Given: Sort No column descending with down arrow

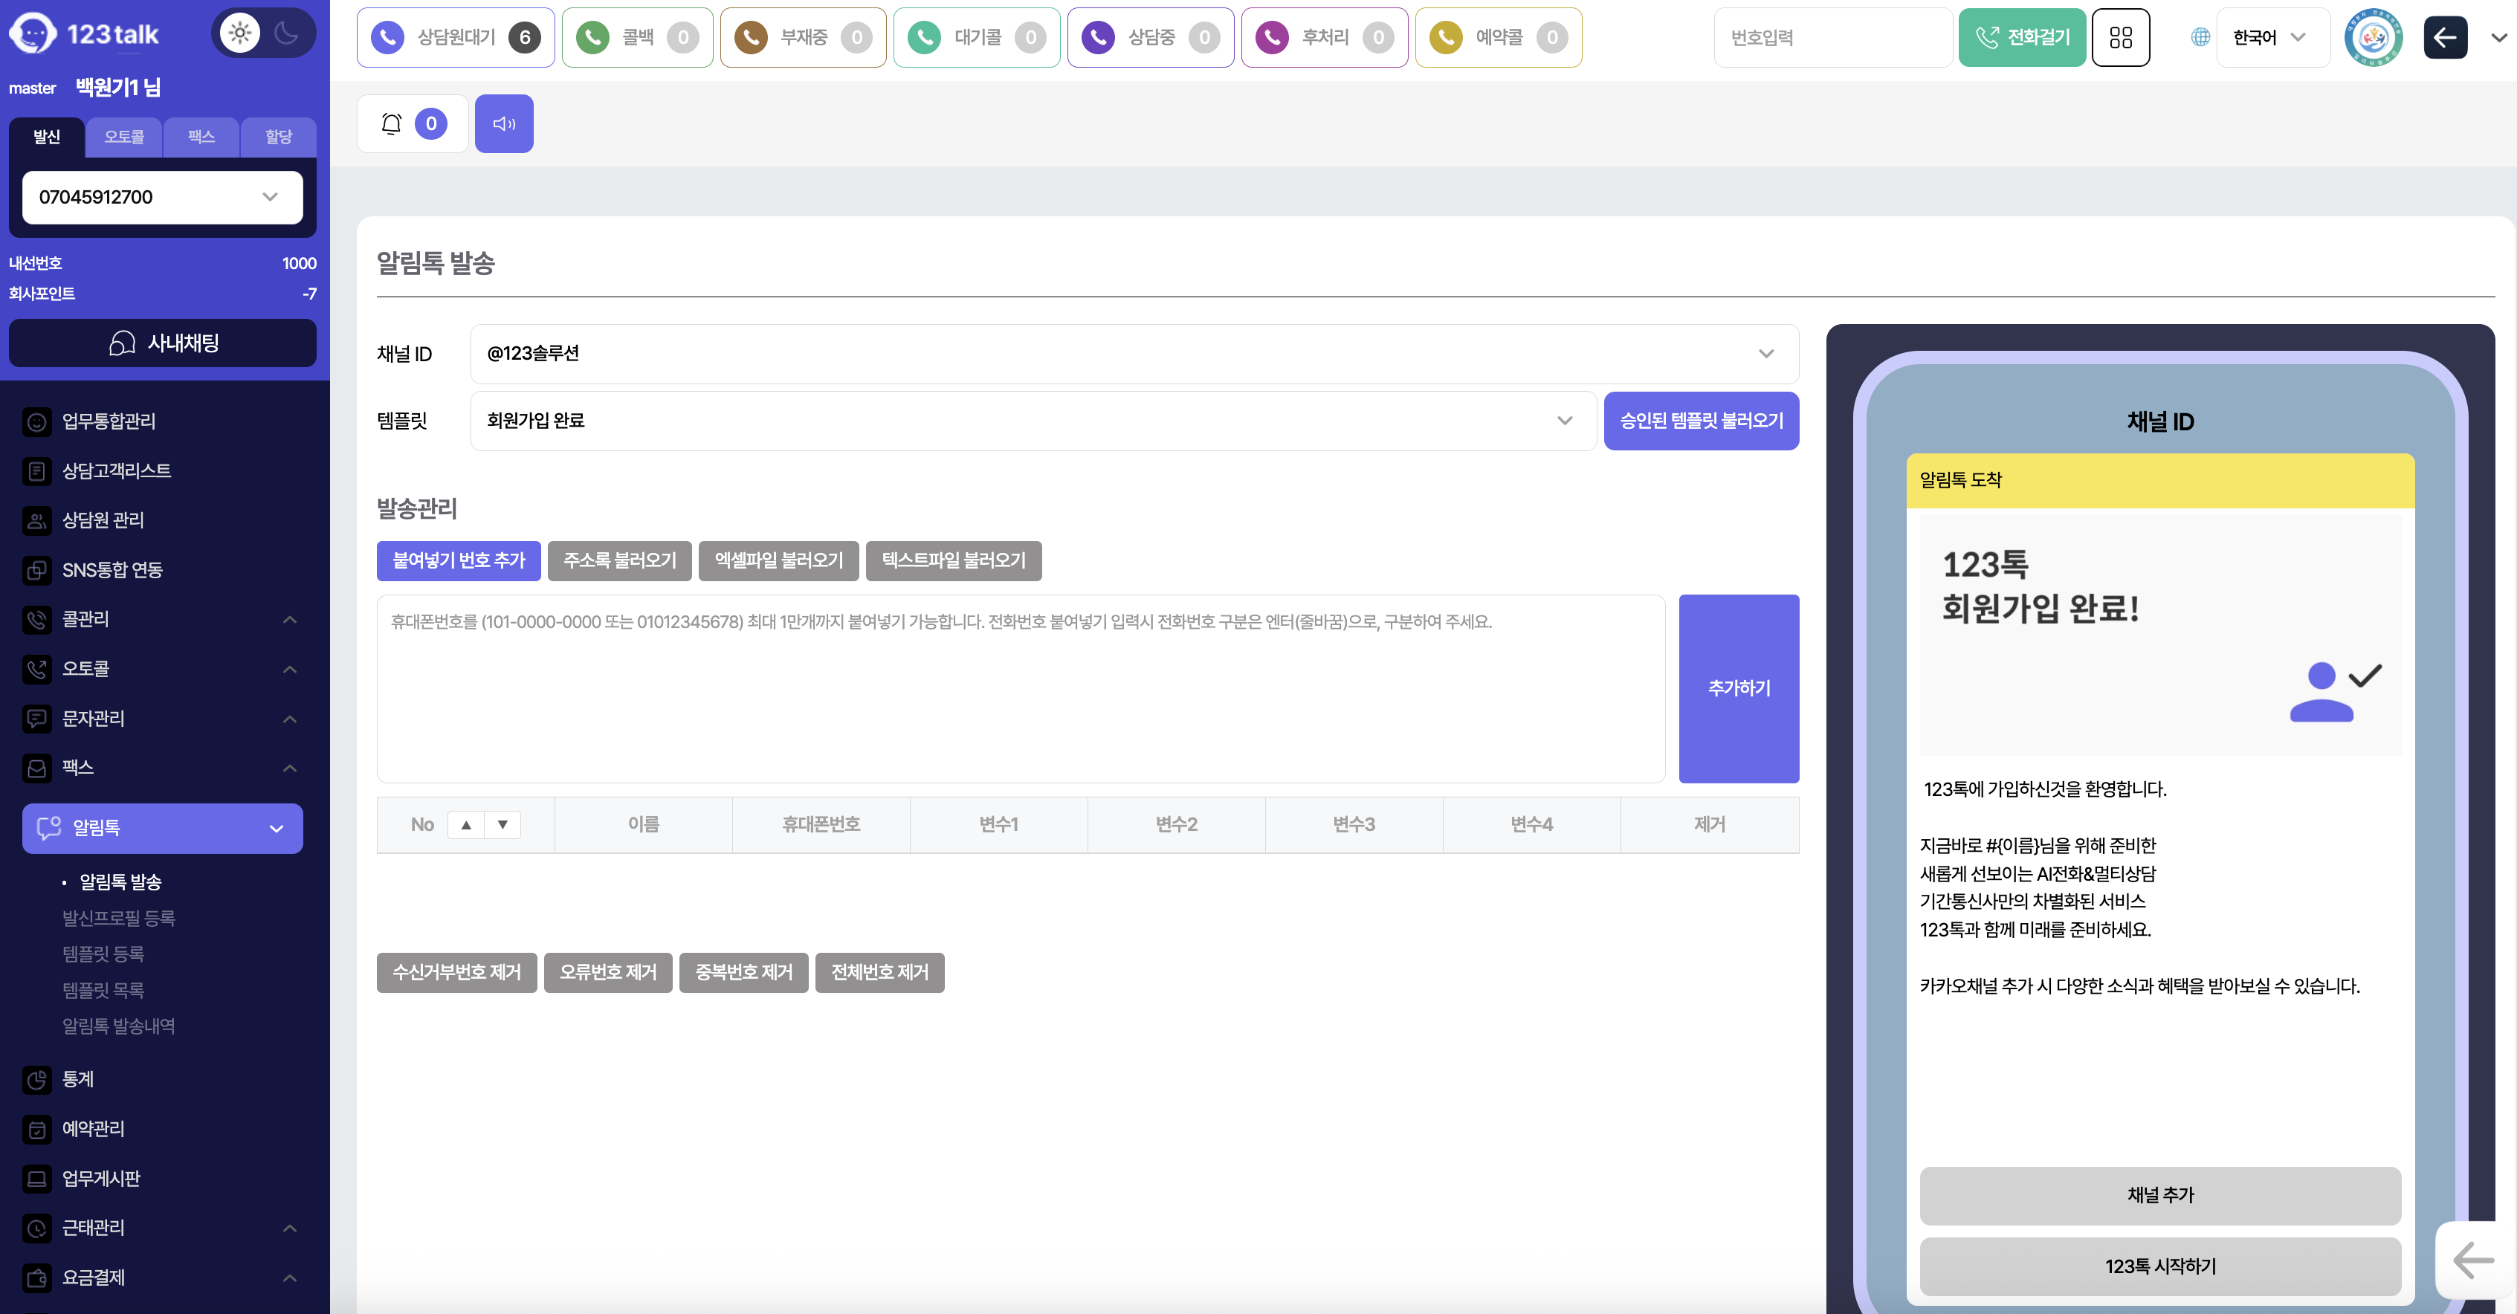Looking at the screenshot, I should 503,824.
